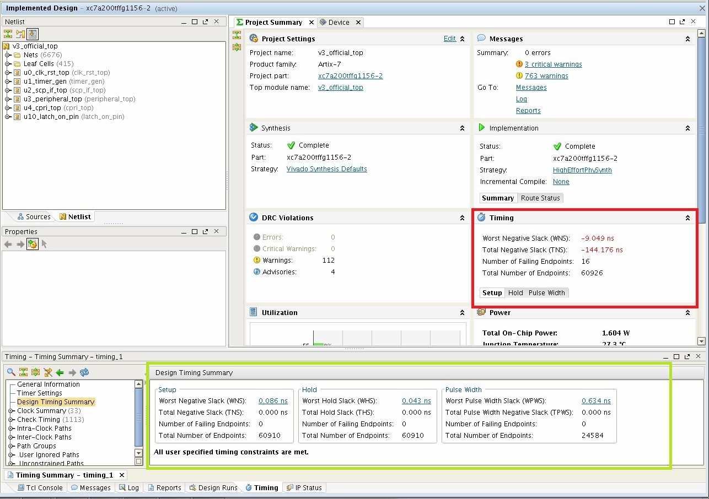Click the HighEffortPhySynth strategy link
This screenshot has width=709, height=499.
pyautogui.click(x=582, y=170)
